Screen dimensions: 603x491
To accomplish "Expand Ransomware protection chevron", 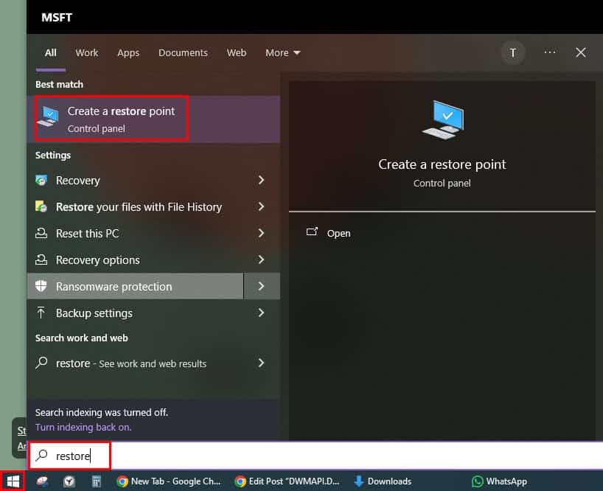I will coord(262,286).
